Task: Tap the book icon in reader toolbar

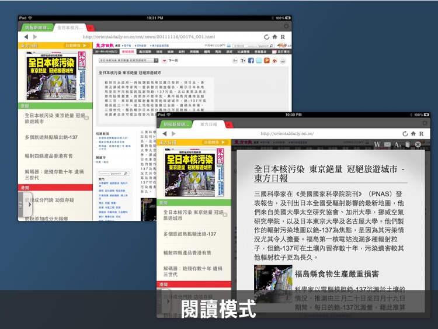Action: click(408, 144)
